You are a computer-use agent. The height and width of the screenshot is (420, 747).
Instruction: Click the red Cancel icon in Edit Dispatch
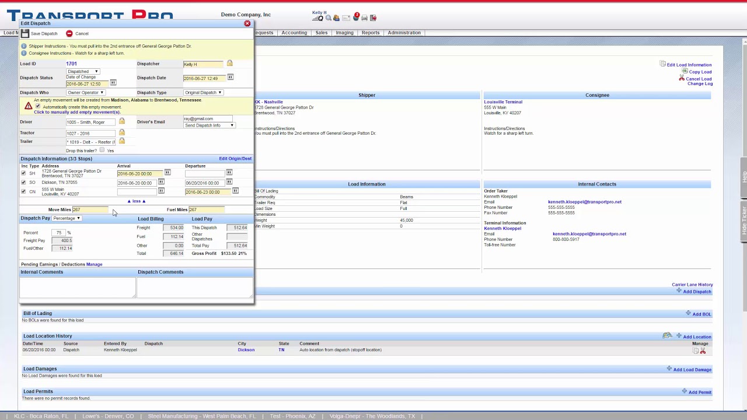[69, 34]
